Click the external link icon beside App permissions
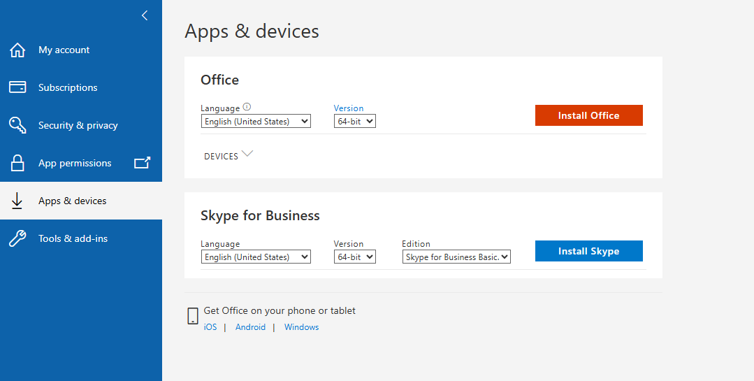754x381 pixels. pyautogui.click(x=142, y=163)
